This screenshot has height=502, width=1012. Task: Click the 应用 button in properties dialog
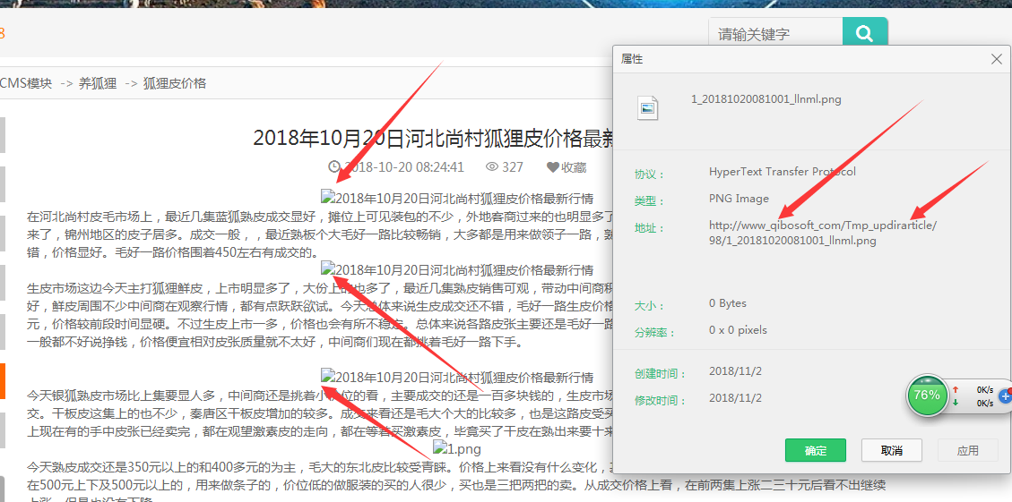pyautogui.click(x=967, y=450)
